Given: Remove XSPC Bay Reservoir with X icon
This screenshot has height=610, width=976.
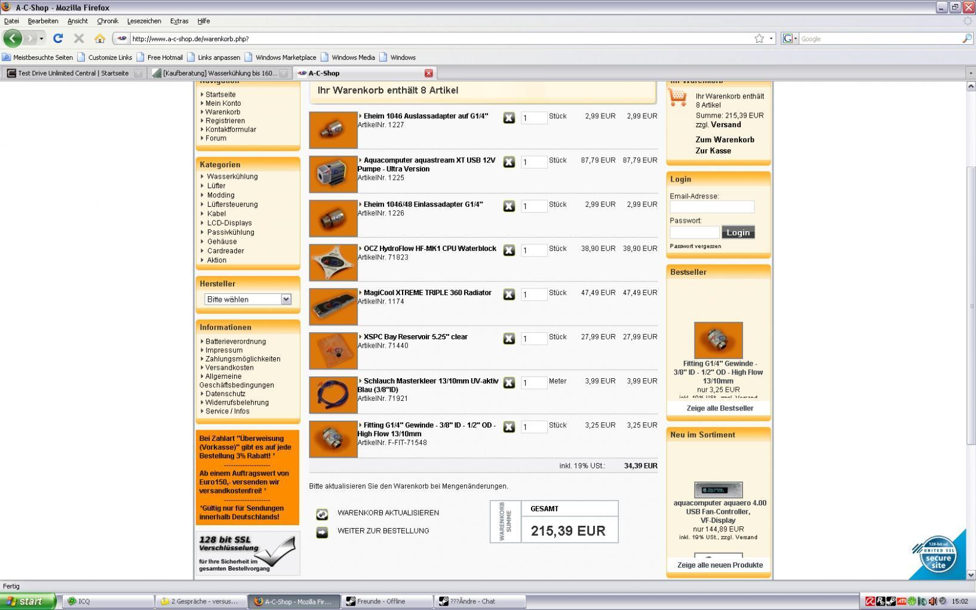Looking at the screenshot, I should tap(509, 339).
